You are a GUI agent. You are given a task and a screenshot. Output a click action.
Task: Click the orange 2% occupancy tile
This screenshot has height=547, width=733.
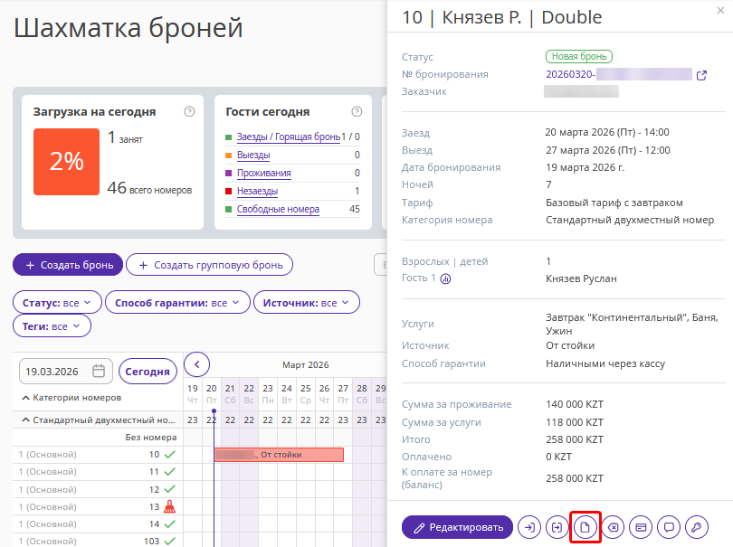point(66,162)
